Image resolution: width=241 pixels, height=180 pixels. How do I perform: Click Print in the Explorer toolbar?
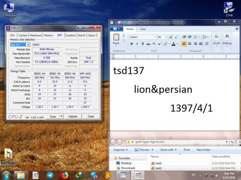(x=187, y=150)
